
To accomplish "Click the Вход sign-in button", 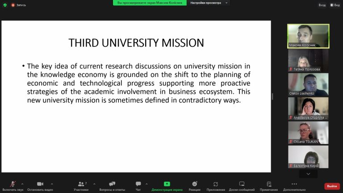I will coord(322,5).
